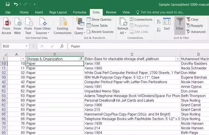Click the formula bar containing Paper
The width and height of the screenshot is (209, 135).
tap(139, 46)
